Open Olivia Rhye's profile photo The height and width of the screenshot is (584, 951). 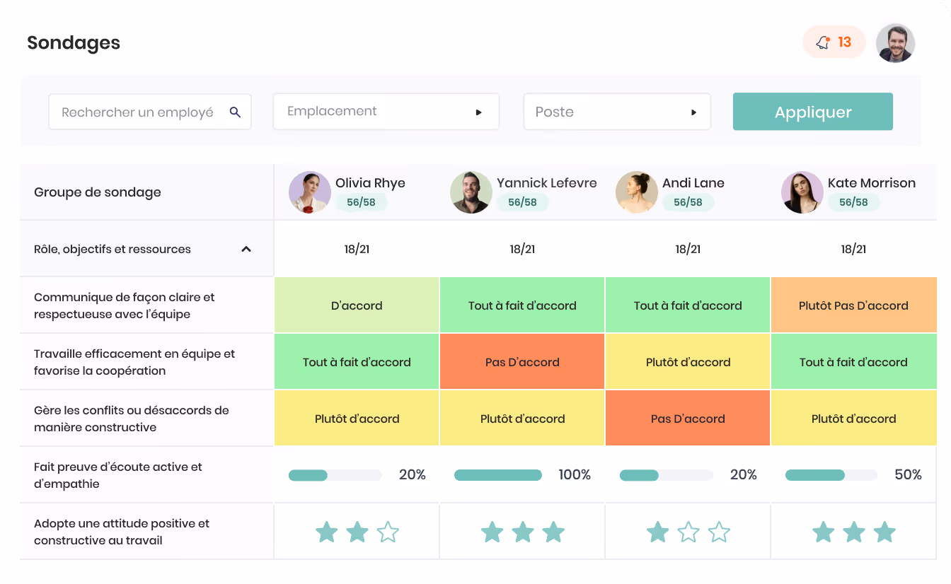pyautogui.click(x=310, y=192)
